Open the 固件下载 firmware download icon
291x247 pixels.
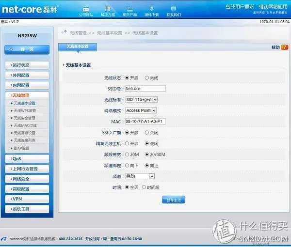152,11
